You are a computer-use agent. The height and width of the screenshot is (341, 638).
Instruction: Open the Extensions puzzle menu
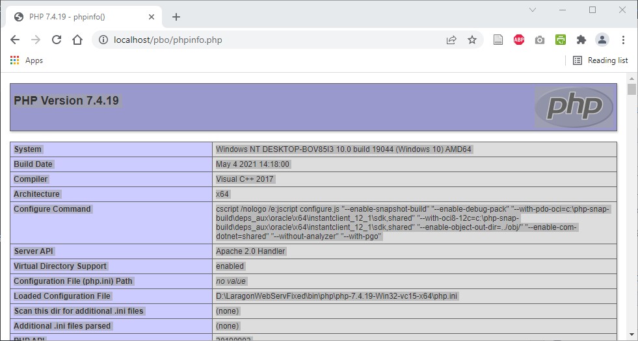coord(581,40)
